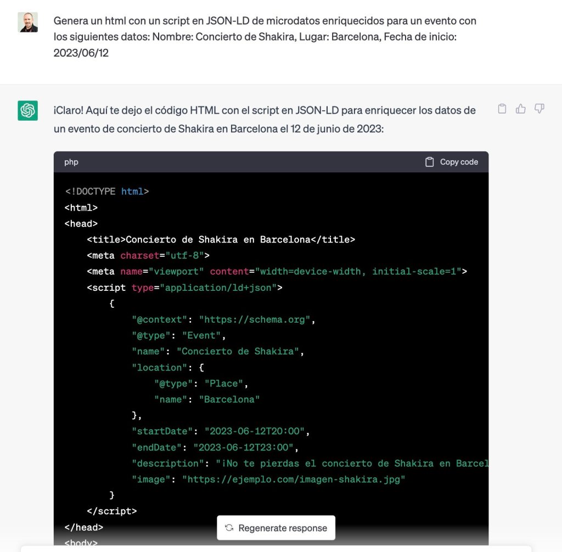Click the Regenerate response button
The height and width of the screenshot is (552, 562).
pyautogui.click(x=276, y=528)
